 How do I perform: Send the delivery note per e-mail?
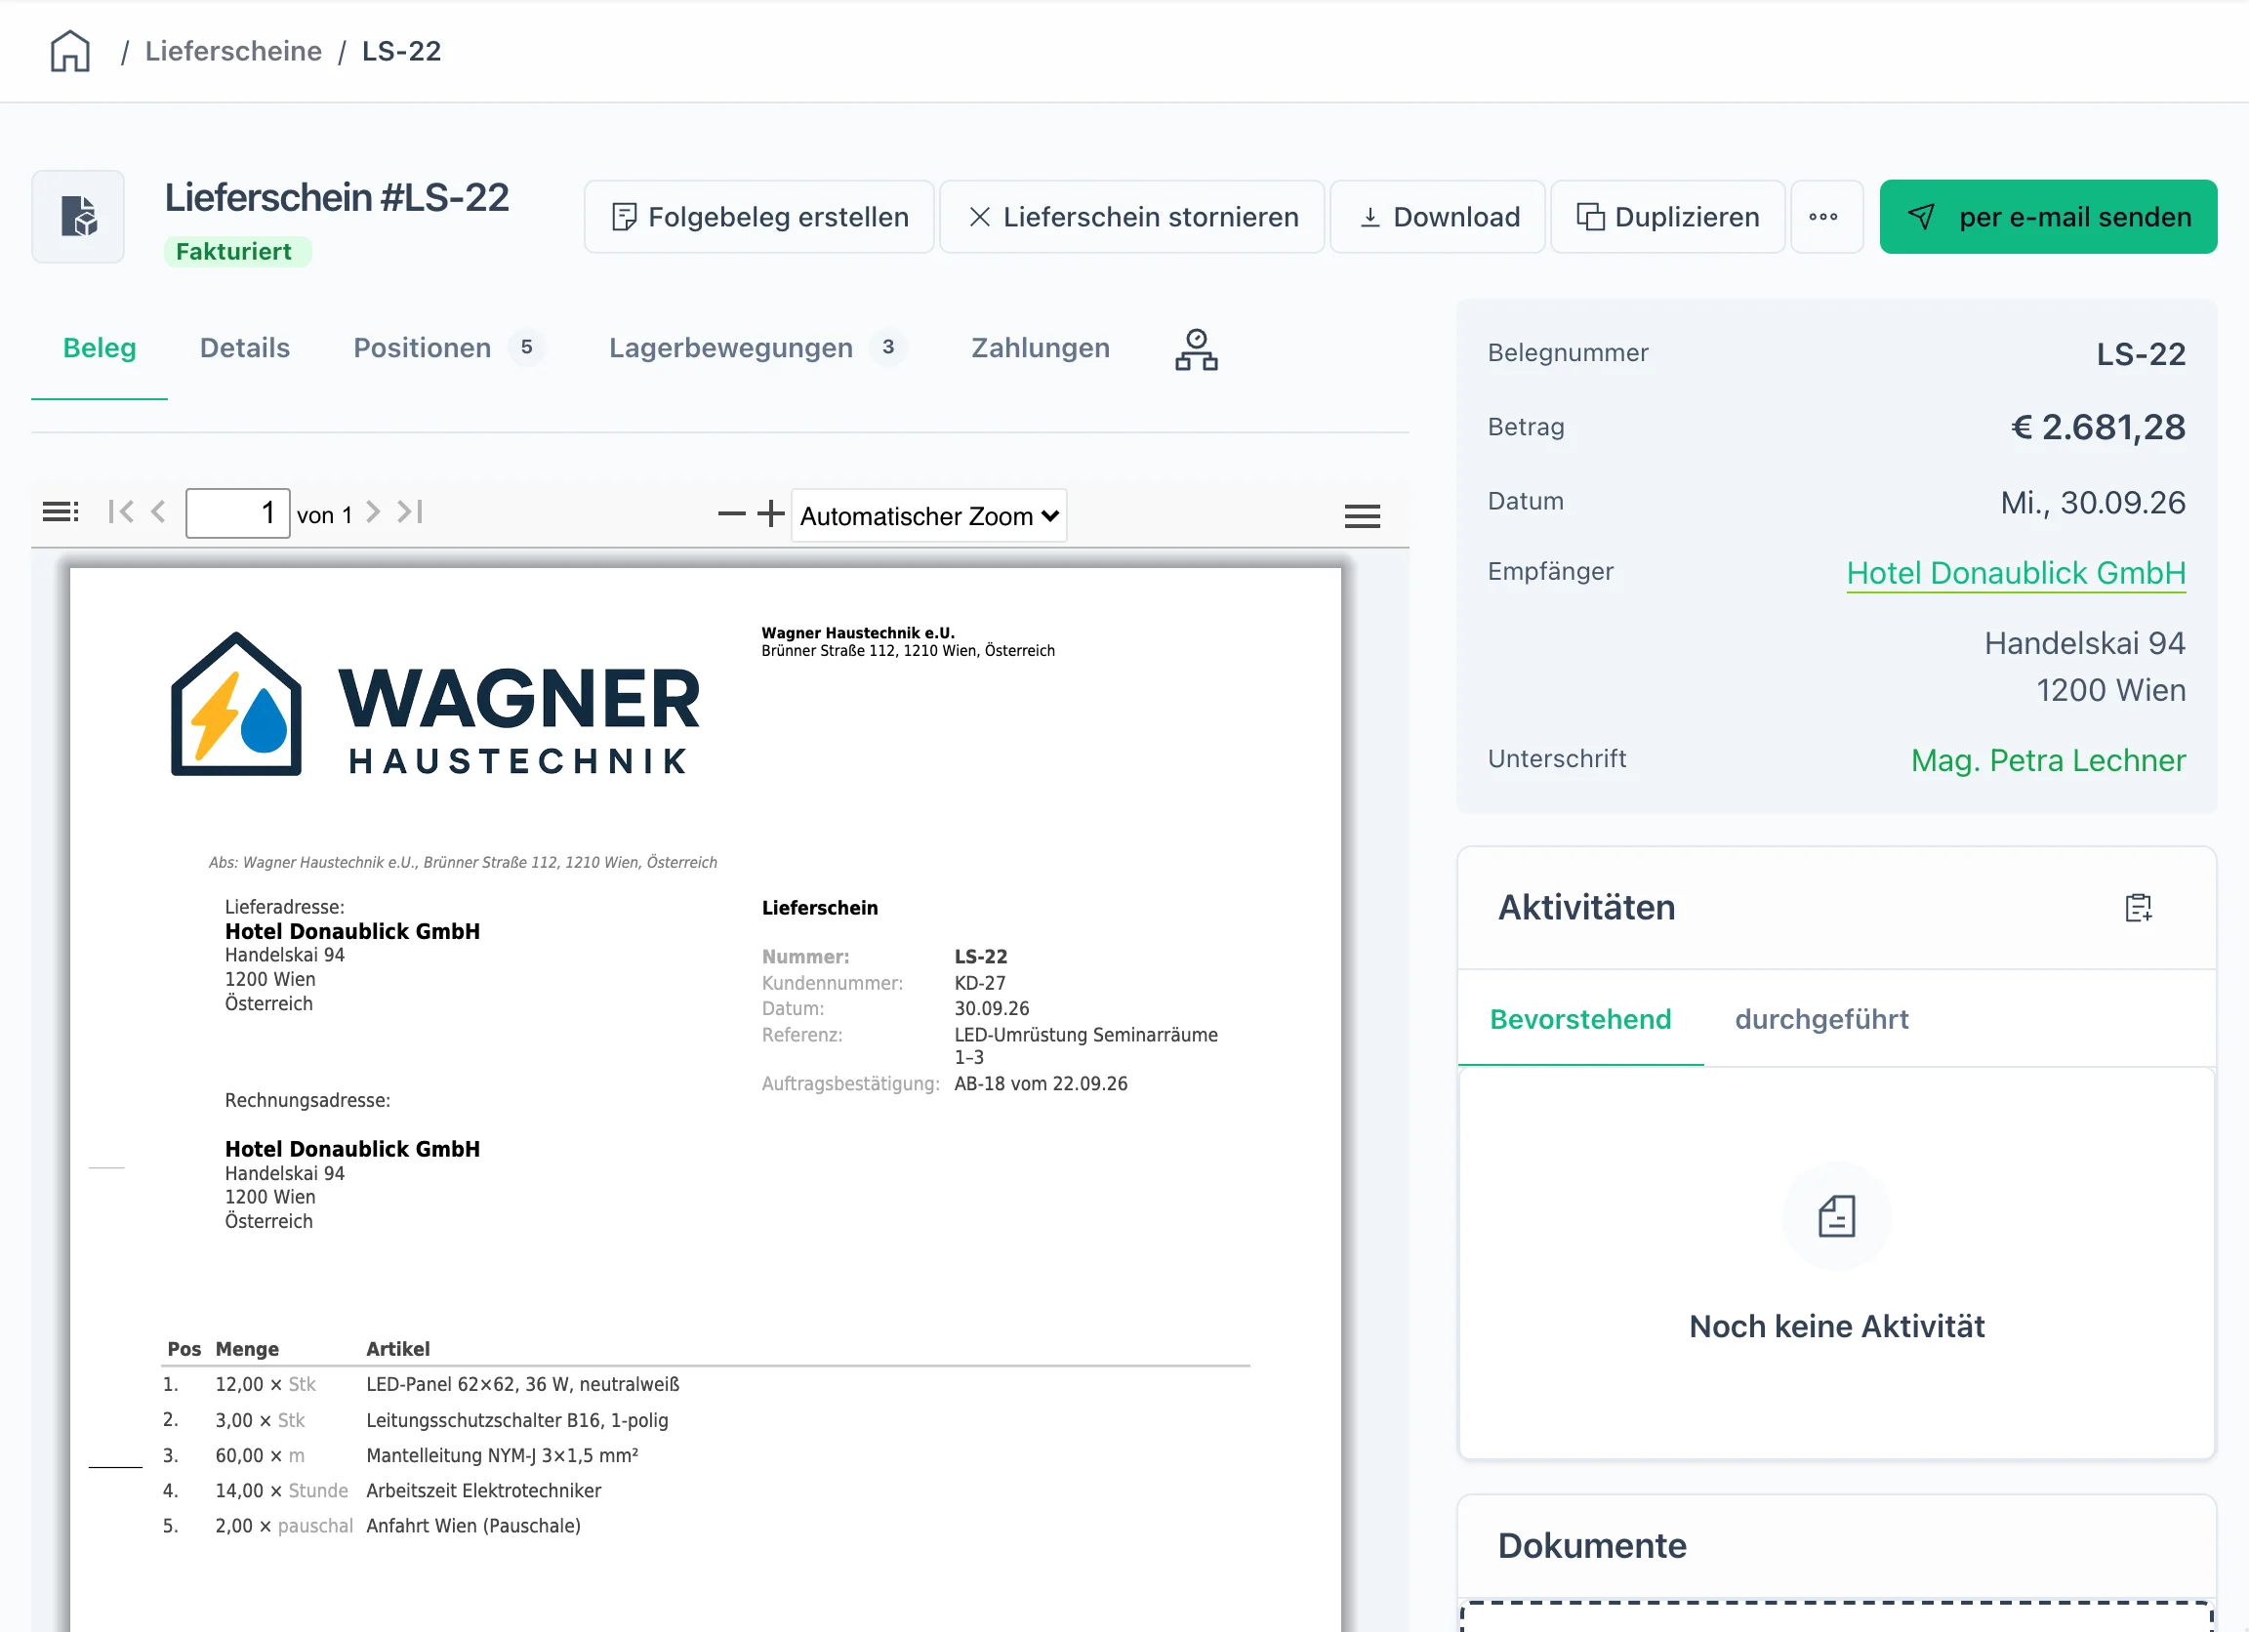[x=2048, y=216]
